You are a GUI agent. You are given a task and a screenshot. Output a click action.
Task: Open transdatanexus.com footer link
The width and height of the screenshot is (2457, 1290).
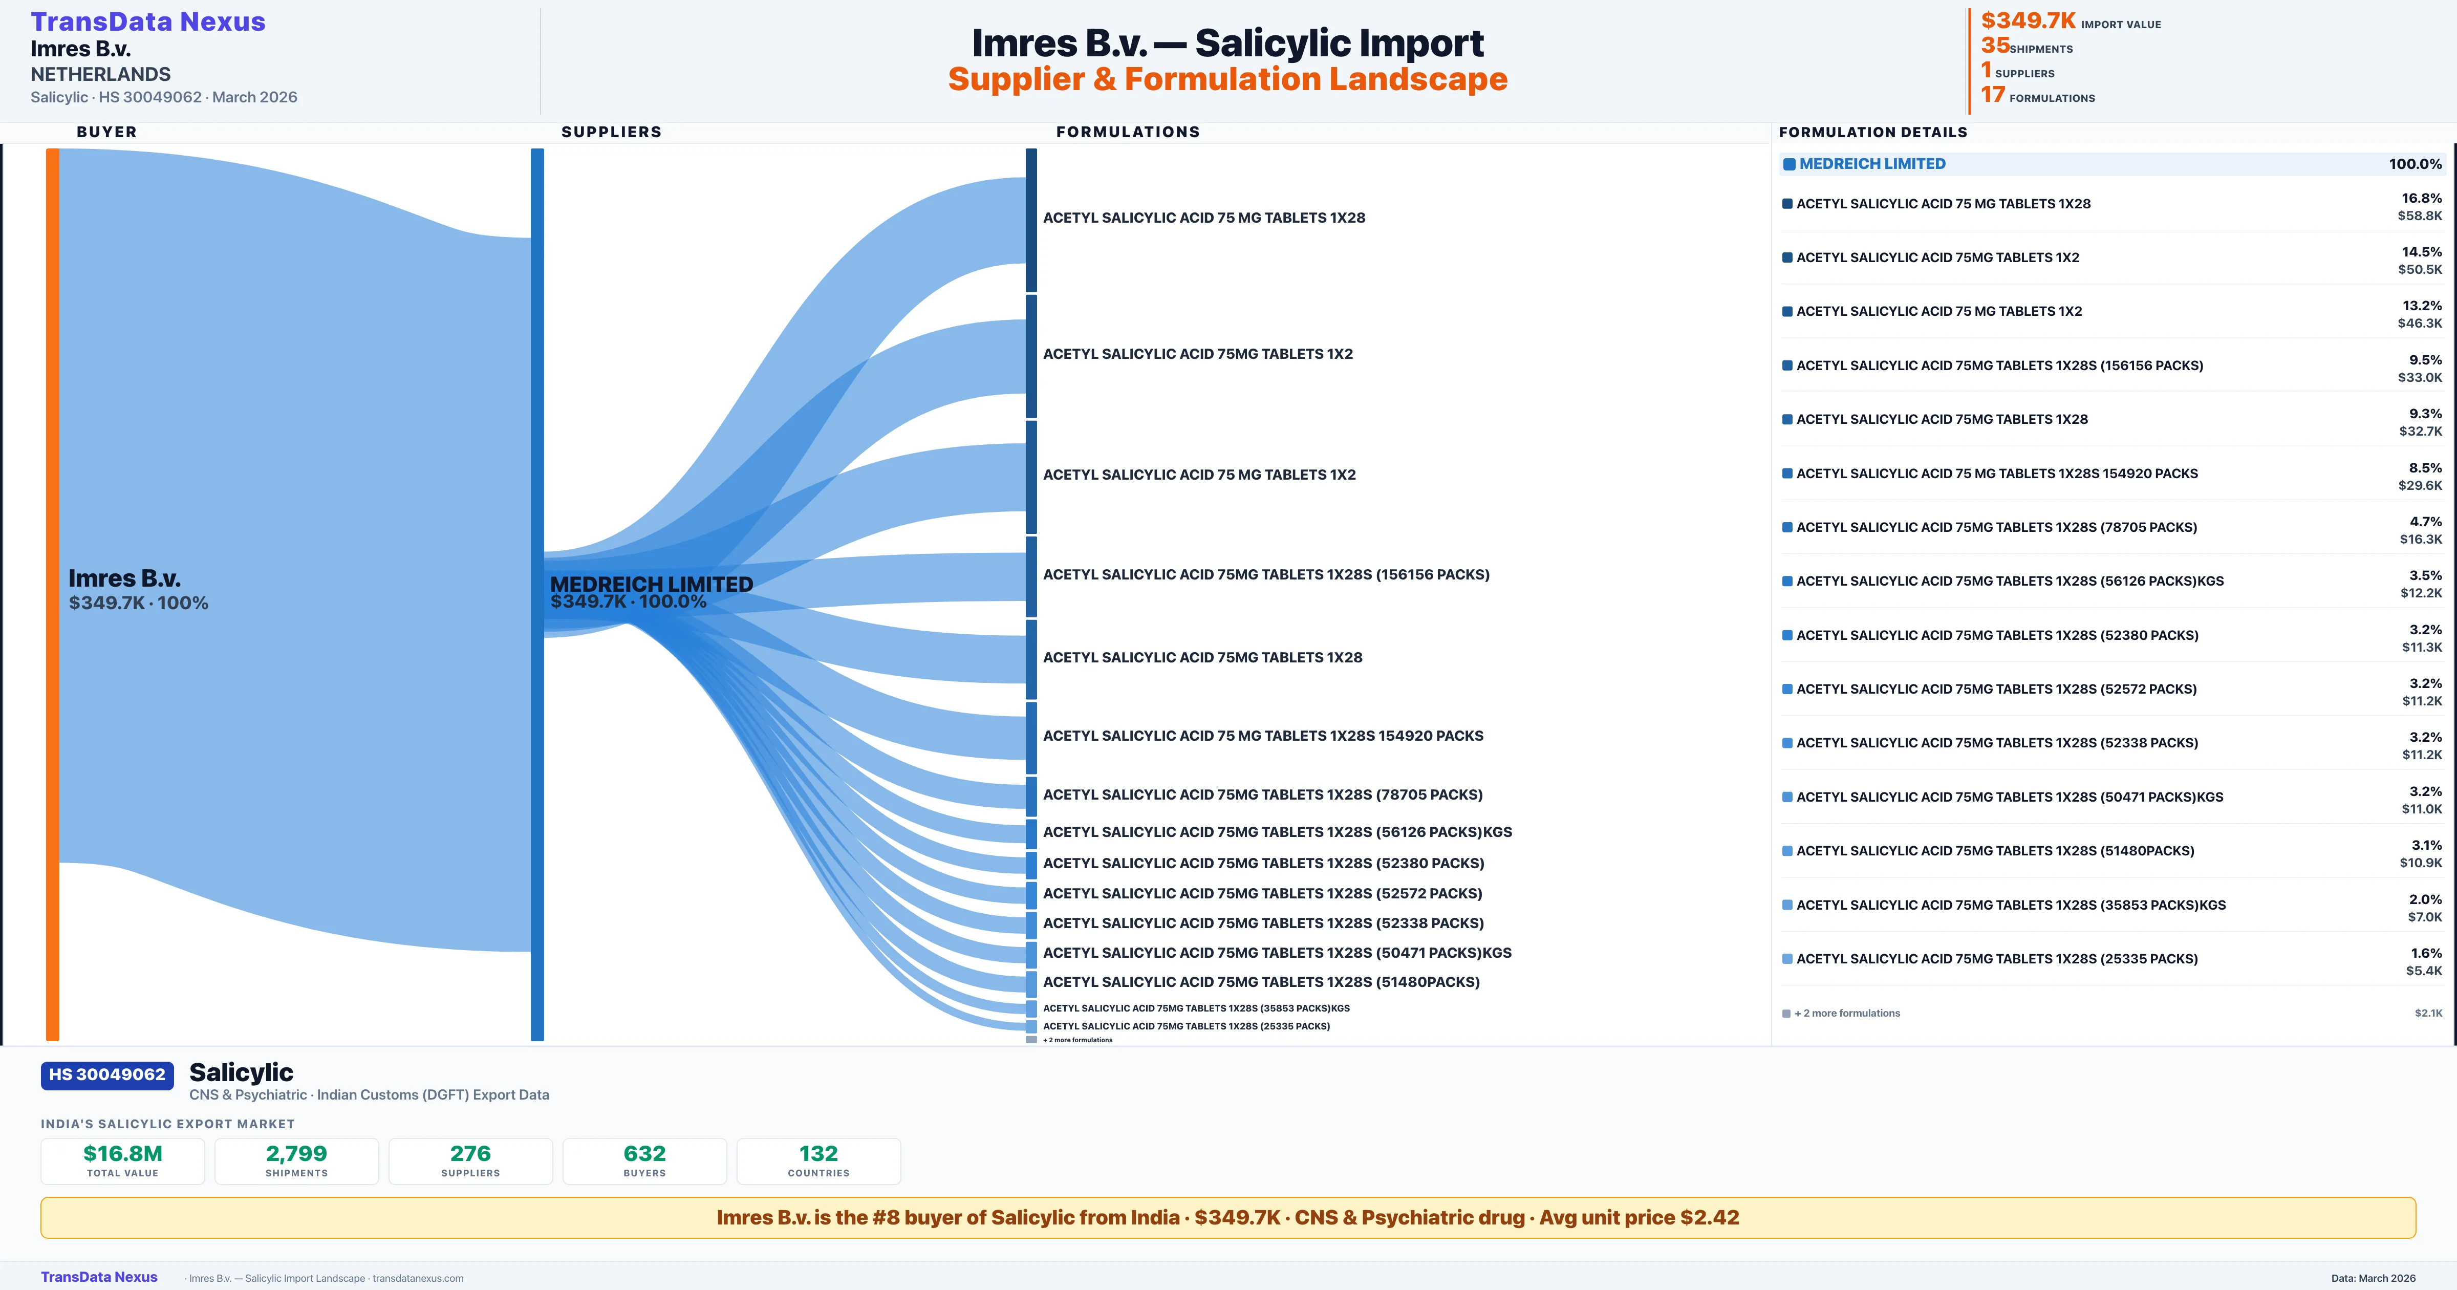pyautogui.click(x=418, y=1279)
